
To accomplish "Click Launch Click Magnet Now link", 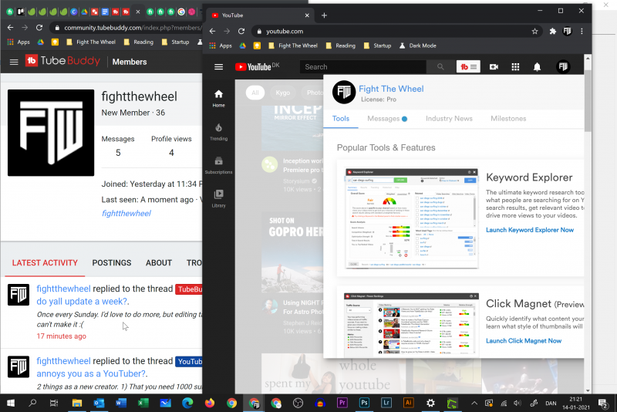I will tap(523, 340).
